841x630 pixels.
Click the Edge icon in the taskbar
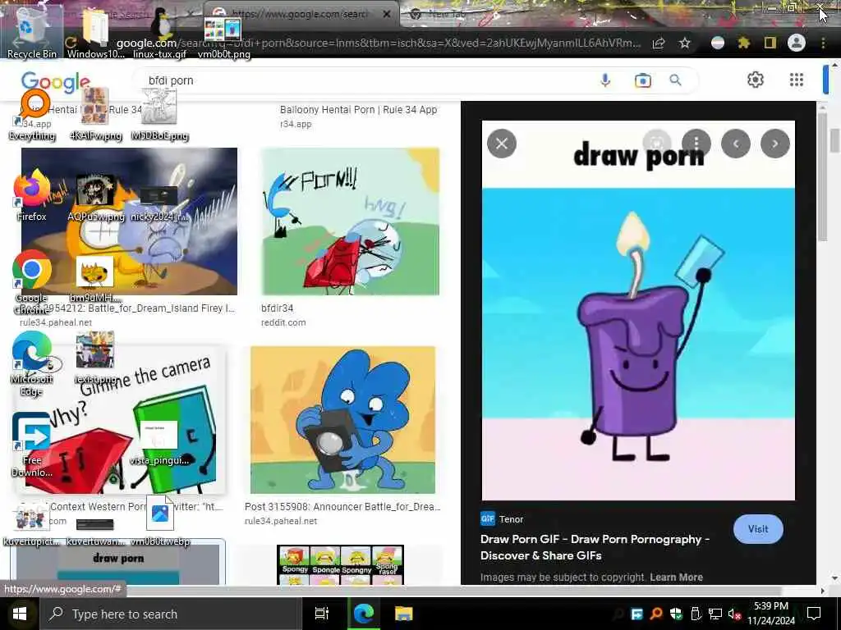pyautogui.click(x=363, y=614)
